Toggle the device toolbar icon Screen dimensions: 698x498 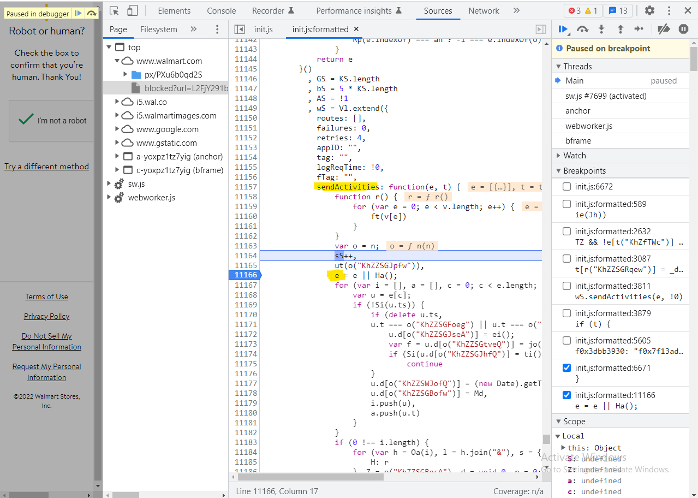[132, 11]
